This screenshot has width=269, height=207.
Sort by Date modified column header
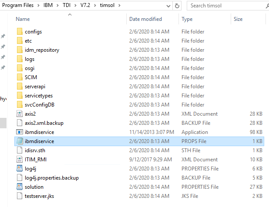[145, 19]
